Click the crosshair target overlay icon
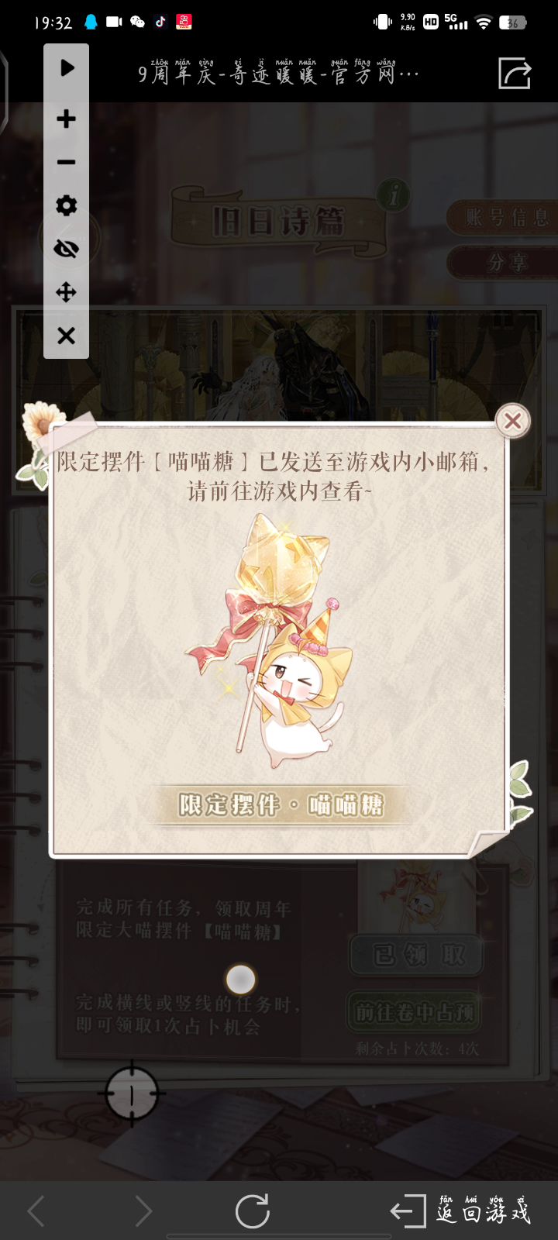 (132, 1094)
